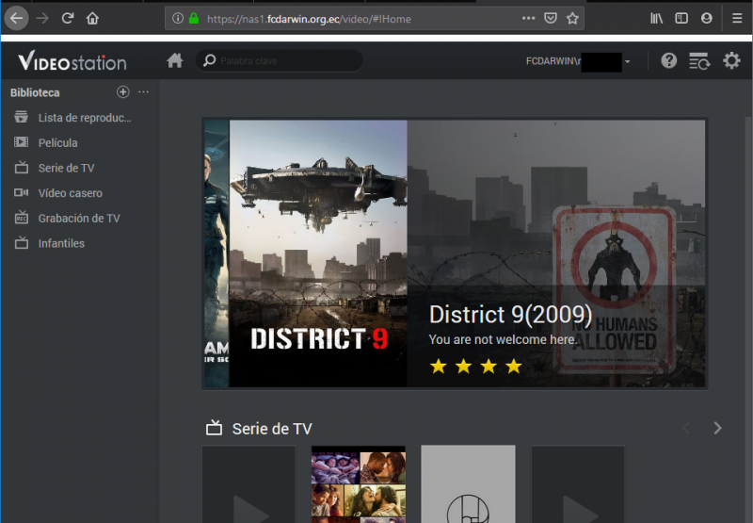The image size is (753, 523).
Task: Select Vídeo casero library
Action: pos(79,193)
